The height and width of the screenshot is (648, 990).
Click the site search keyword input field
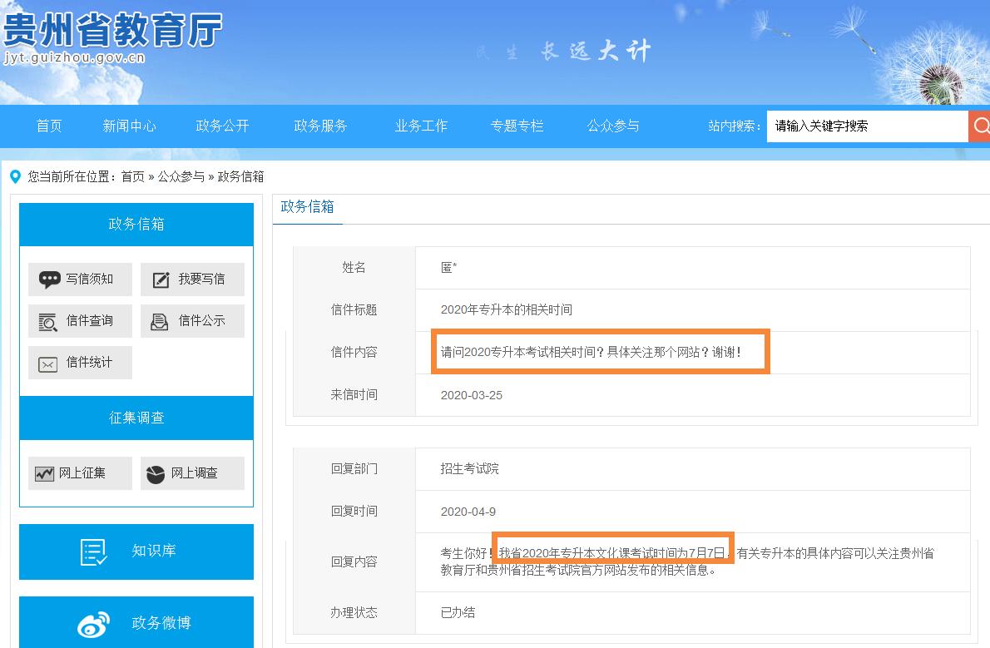(866, 126)
